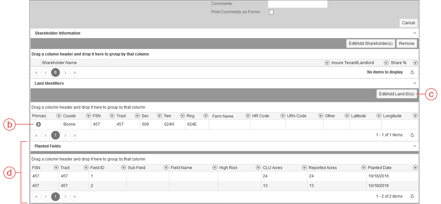
Task: Open filter for Share % column
Action: (415, 63)
